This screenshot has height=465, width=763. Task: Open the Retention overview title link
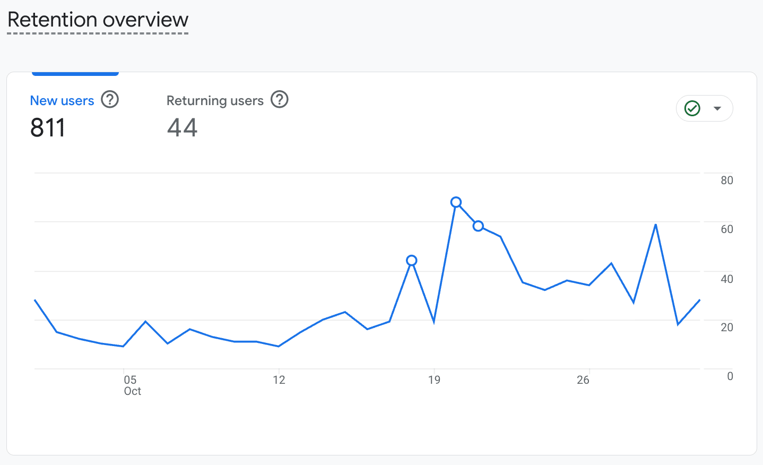(98, 20)
